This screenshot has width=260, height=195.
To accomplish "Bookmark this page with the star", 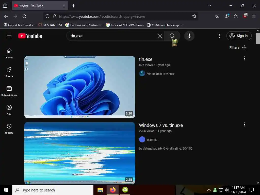I will tap(194, 16).
